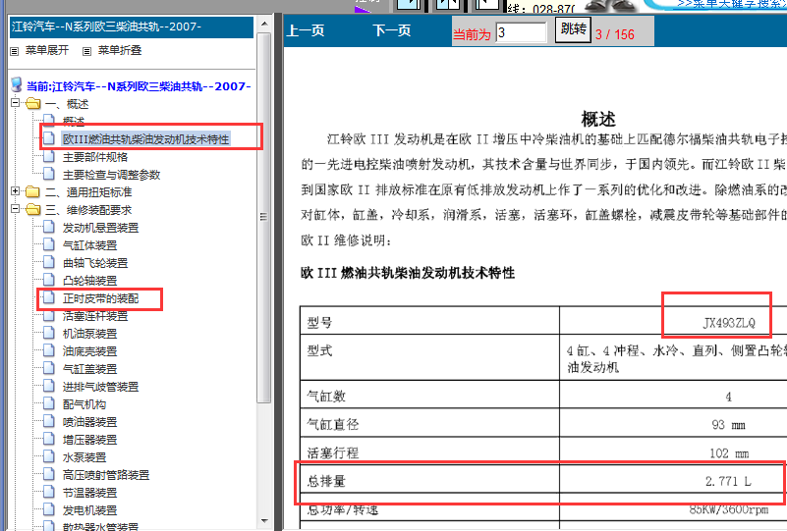Click the 气缸数 table label
This screenshot has height=531, width=787.
click(x=326, y=397)
